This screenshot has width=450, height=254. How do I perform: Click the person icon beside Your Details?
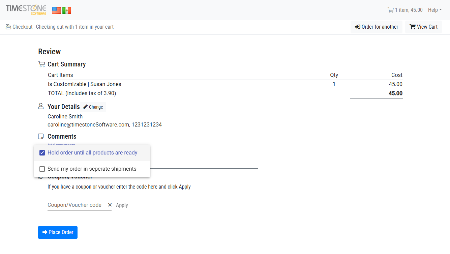[41, 106]
